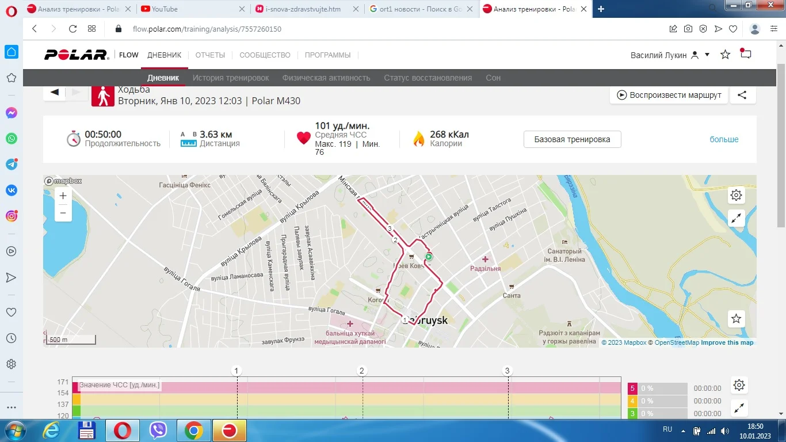Open VK in Opera sidebar

(12, 190)
